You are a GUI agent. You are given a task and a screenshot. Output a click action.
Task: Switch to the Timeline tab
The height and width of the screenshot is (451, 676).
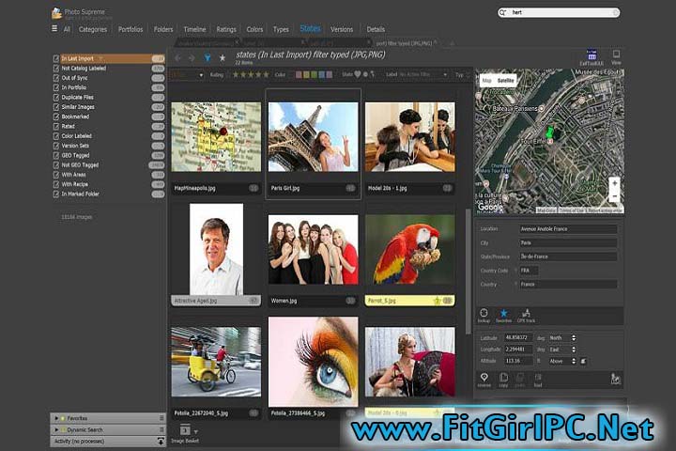pos(194,29)
